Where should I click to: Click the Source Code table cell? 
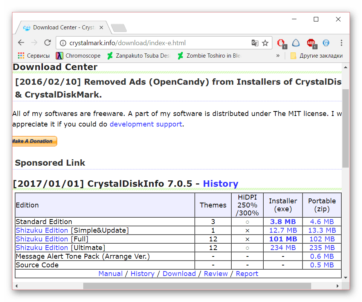pos(105,265)
